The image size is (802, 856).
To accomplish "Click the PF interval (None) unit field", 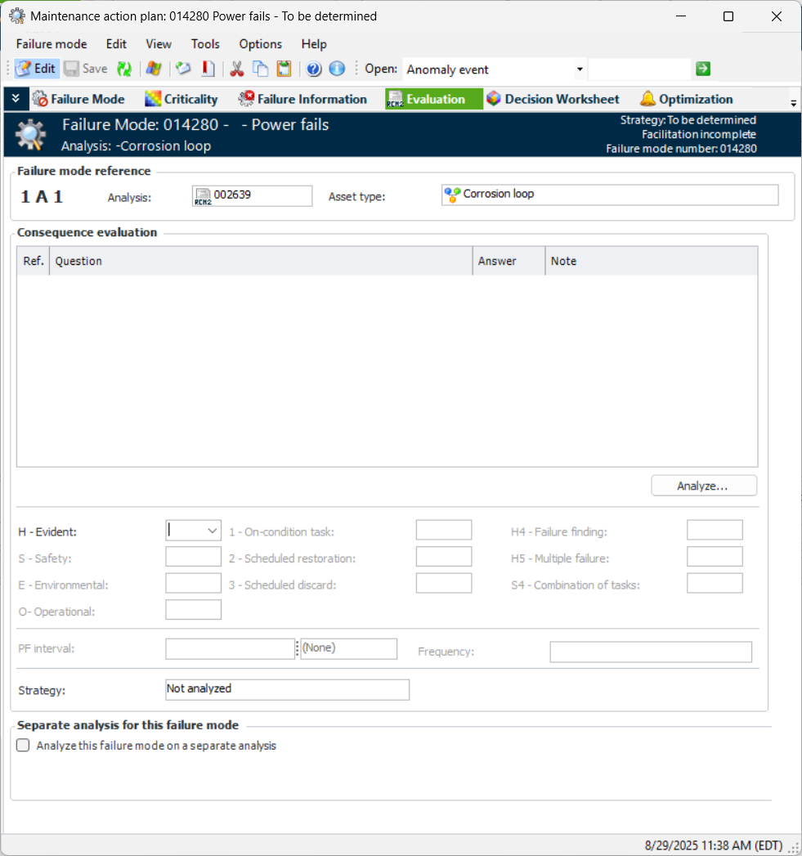I will point(349,648).
